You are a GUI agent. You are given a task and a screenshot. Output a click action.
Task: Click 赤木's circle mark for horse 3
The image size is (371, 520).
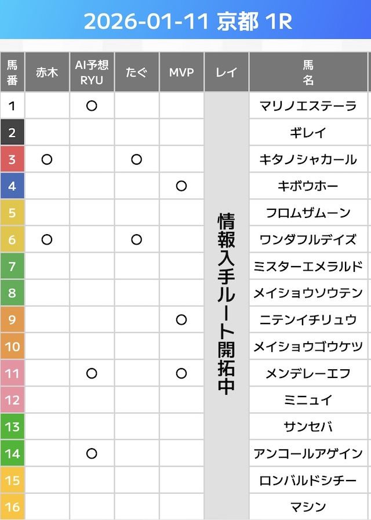point(47,159)
